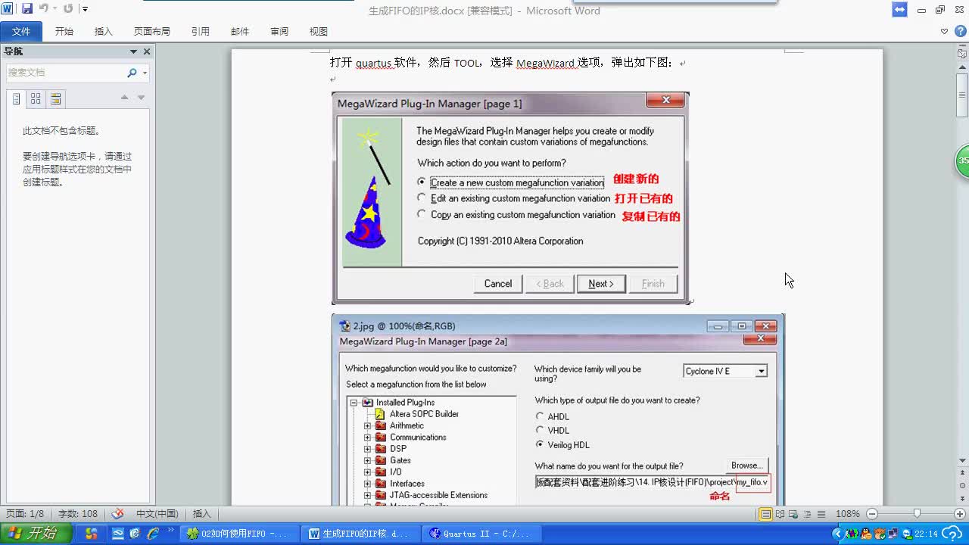This screenshot has width=969, height=545.
Task: Select Create a new custom megafunction radio
Action: pyautogui.click(x=422, y=182)
